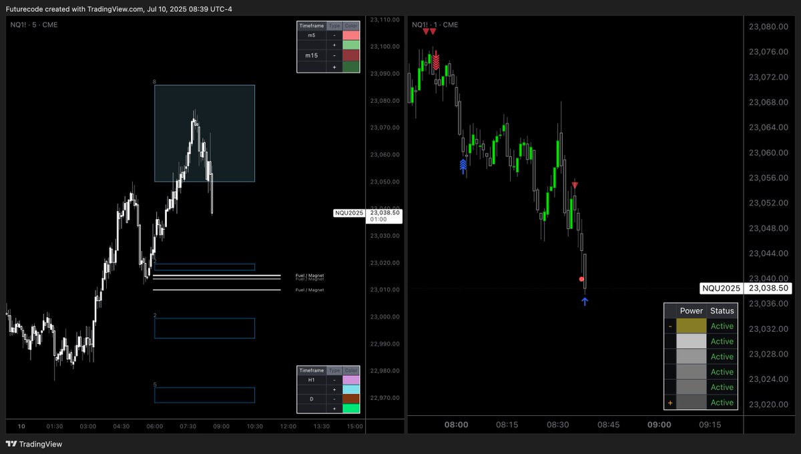Image resolution: width=801 pixels, height=454 pixels.
Task: Click the darkest gray Power swatch in the plus row
Action: 692,402
